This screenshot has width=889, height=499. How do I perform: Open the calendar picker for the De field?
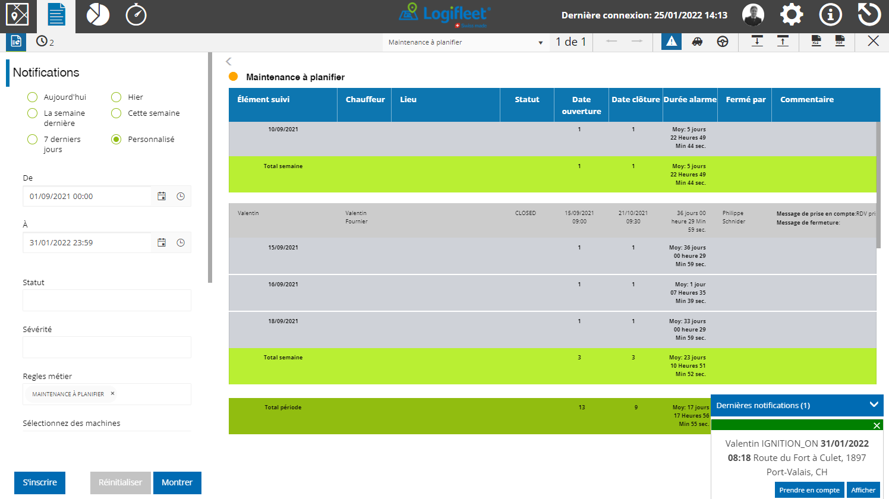[162, 195]
